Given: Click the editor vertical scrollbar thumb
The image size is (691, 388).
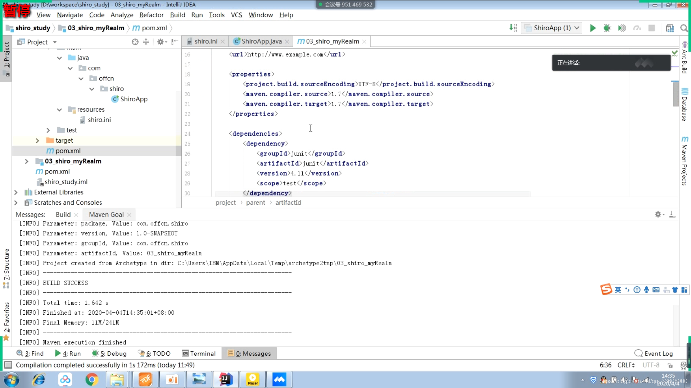Looking at the screenshot, I should tap(676, 94).
